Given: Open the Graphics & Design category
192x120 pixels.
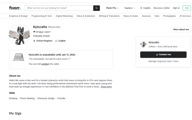Looking at the screenshot, I should [18, 16].
